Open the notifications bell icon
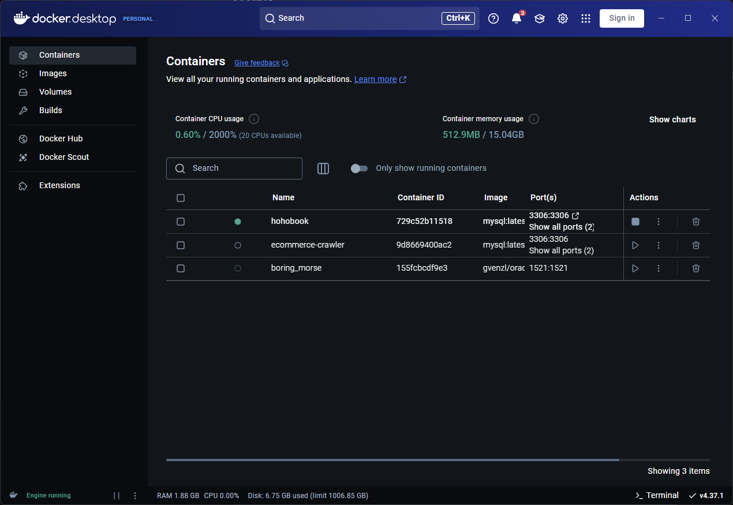 point(517,18)
